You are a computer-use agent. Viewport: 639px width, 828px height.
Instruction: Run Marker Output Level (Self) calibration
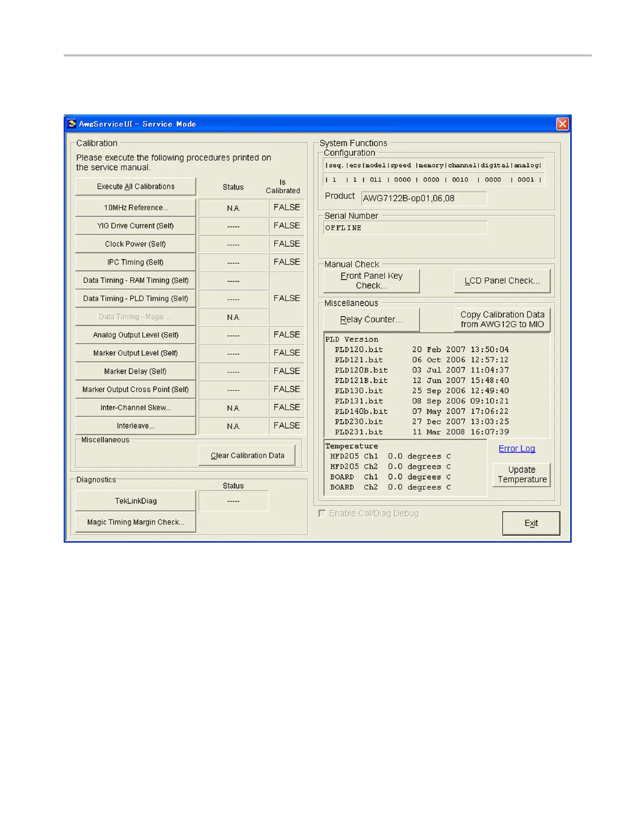[x=136, y=353]
